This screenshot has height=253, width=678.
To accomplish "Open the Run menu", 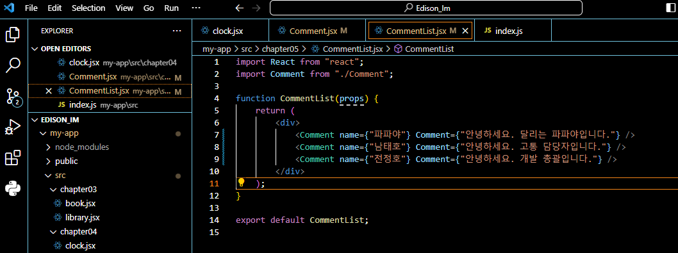I will tap(171, 8).
